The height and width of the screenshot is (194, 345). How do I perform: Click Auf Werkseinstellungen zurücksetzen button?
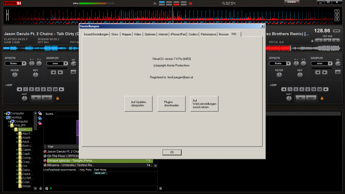click(204, 103)
